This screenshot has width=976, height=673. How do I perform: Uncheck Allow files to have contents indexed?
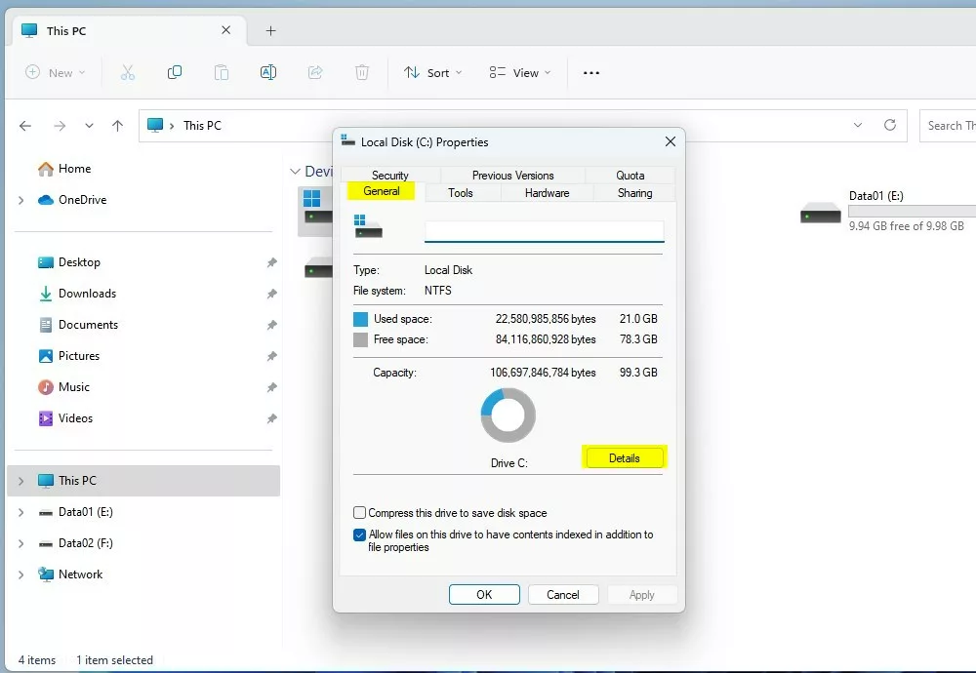tap(359, 534)
